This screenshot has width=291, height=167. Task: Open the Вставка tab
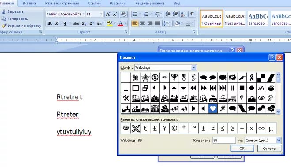tap(29, 3)
